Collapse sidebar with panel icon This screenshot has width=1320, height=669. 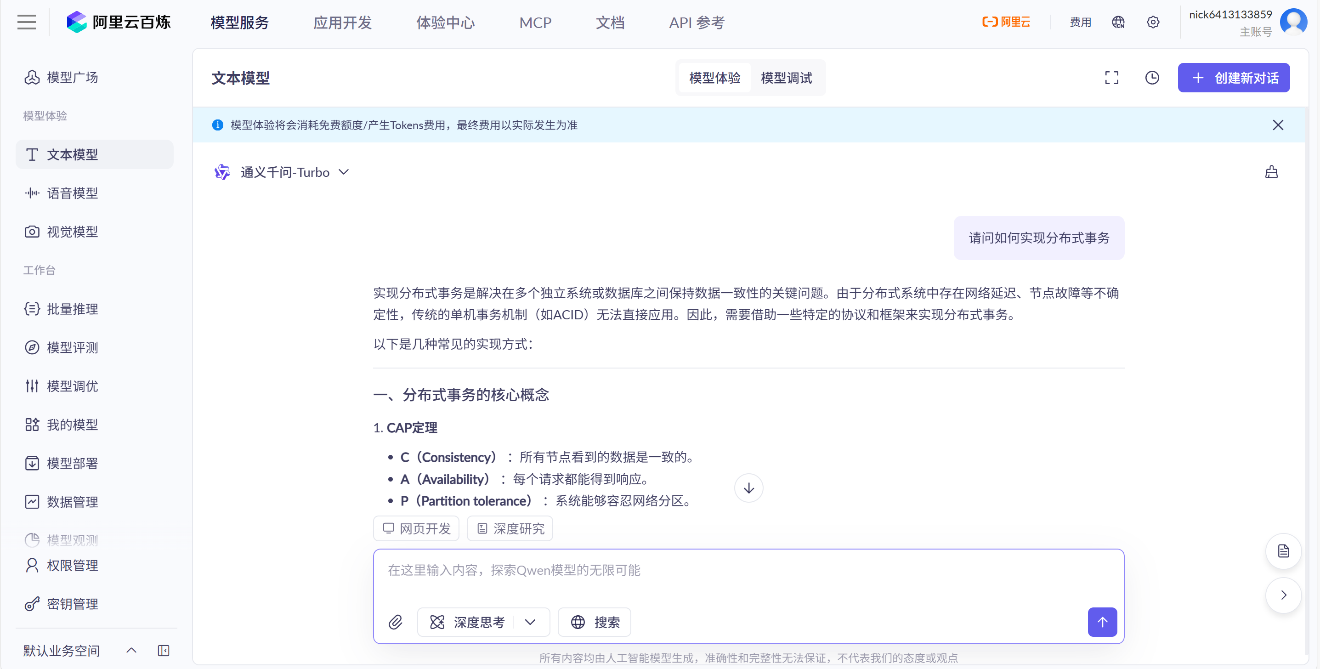[x=164, y=651]
